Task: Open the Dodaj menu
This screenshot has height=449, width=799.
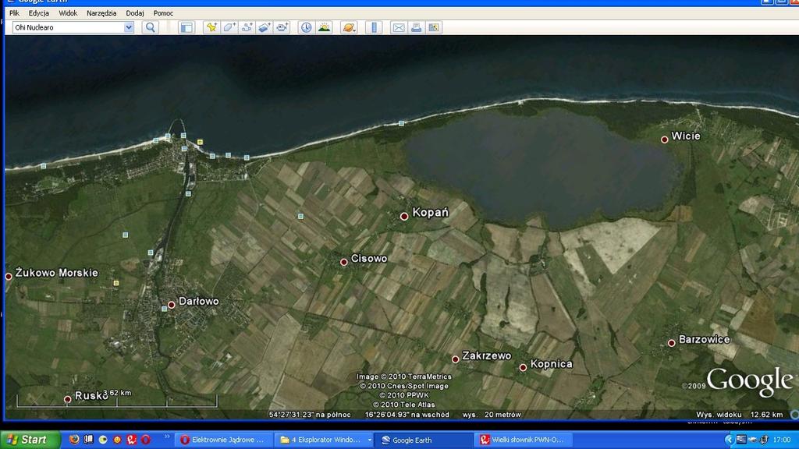Action: 135,13
